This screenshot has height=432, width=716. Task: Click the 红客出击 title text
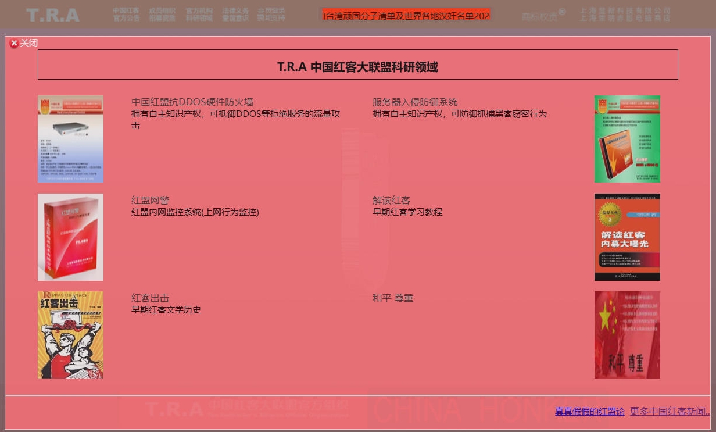tap(150, 298)
